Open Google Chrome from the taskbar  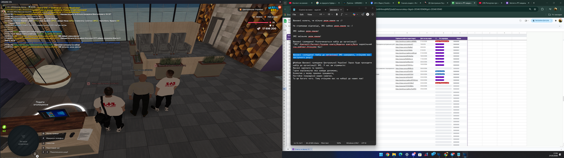point(387,154)
